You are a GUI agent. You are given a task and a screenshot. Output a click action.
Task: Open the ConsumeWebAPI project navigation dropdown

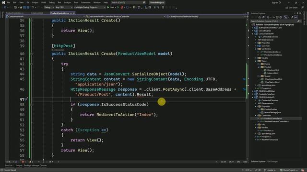[45, 17]
